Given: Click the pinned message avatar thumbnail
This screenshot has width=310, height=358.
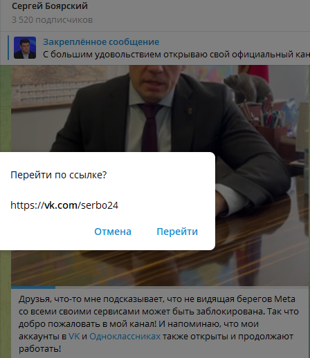Looking at the screenshot, I should [x=25, y=48].
